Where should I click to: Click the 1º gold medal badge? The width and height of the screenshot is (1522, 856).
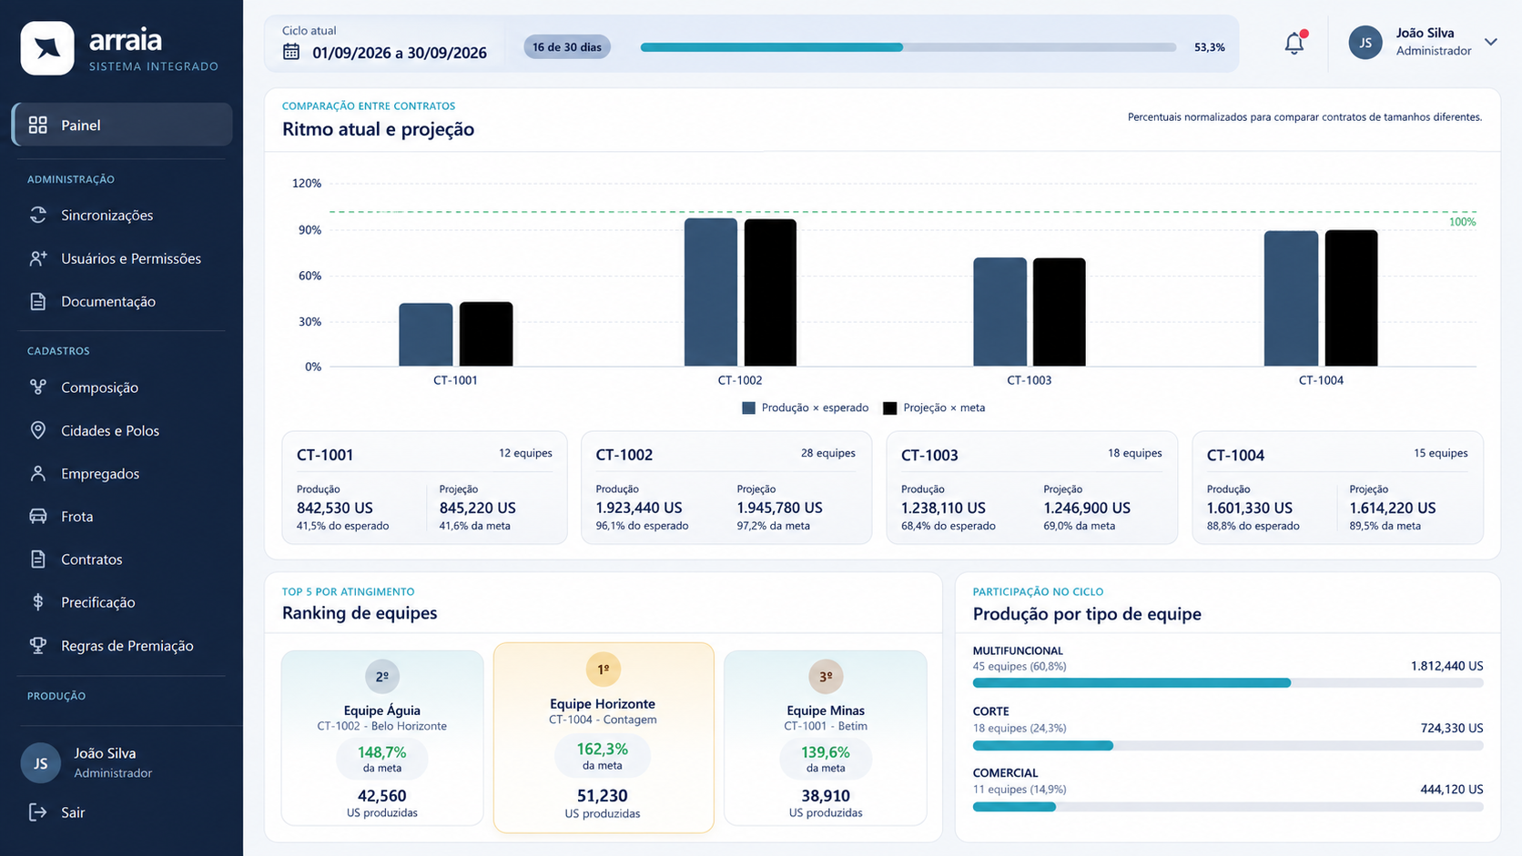[603, 670]
